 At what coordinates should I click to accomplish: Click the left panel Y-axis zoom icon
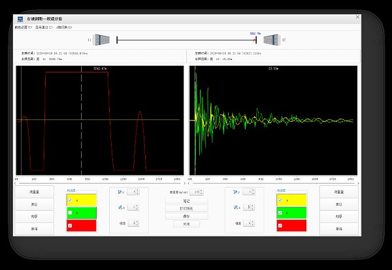(120, 192)
